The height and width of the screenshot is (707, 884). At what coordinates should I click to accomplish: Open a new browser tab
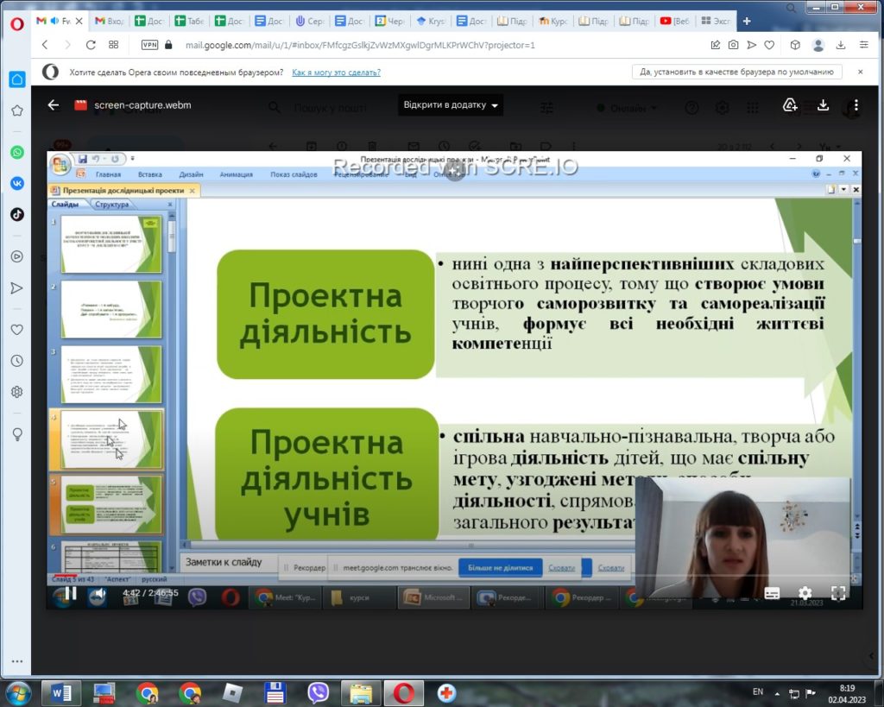747,21
